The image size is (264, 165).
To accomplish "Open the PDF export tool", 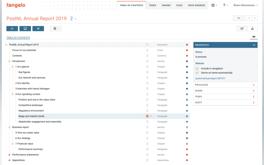I will tap(12, 28).
